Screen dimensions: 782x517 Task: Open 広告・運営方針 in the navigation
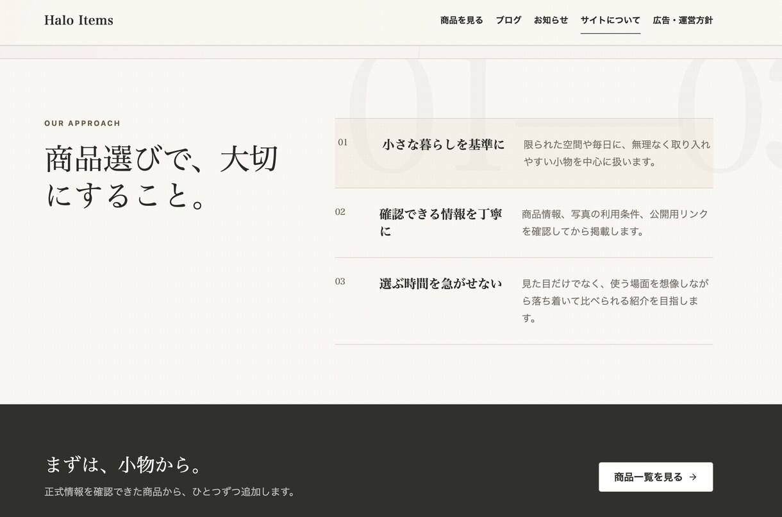(x=683, y=21)
